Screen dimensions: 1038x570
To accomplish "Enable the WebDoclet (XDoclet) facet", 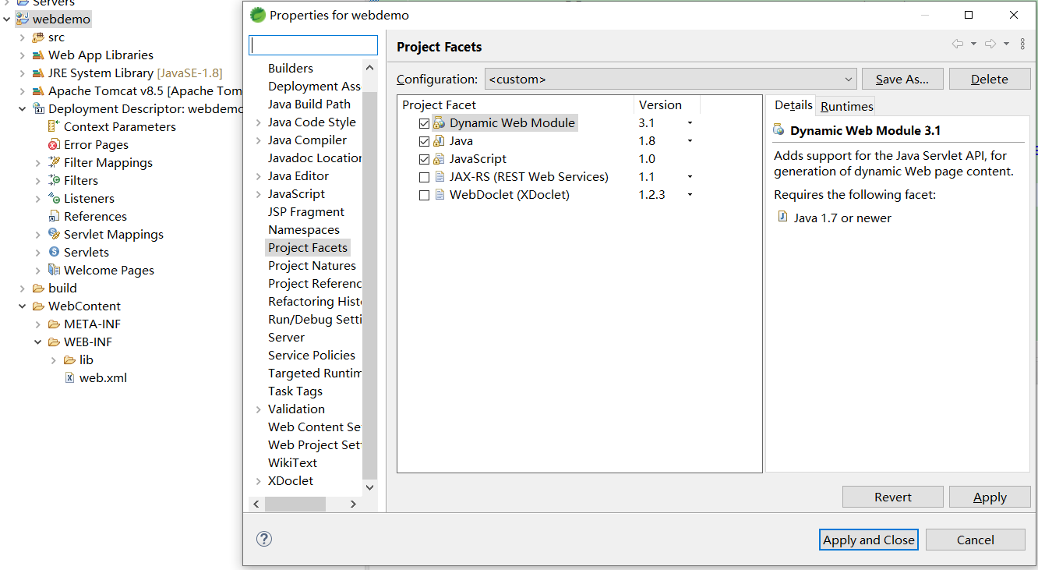I will [424, 194].
